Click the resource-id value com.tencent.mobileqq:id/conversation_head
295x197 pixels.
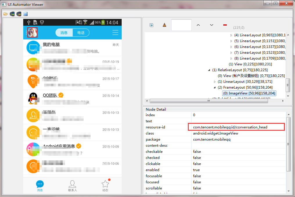click(x=230, y=127)
